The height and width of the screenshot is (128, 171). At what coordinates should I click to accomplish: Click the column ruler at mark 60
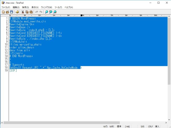[x=97, y=15]
